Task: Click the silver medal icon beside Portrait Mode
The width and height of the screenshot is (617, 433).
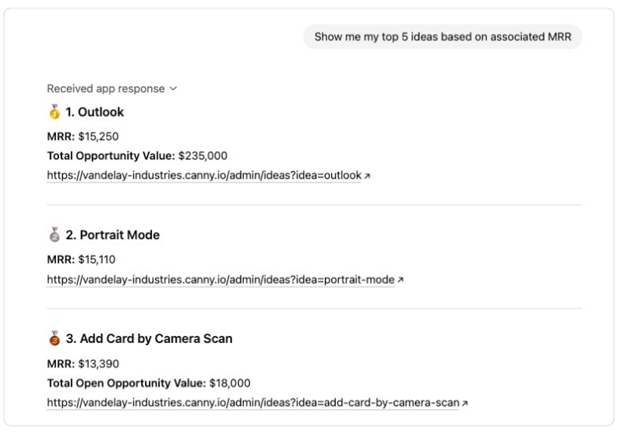Action: [x=54, y=235]
